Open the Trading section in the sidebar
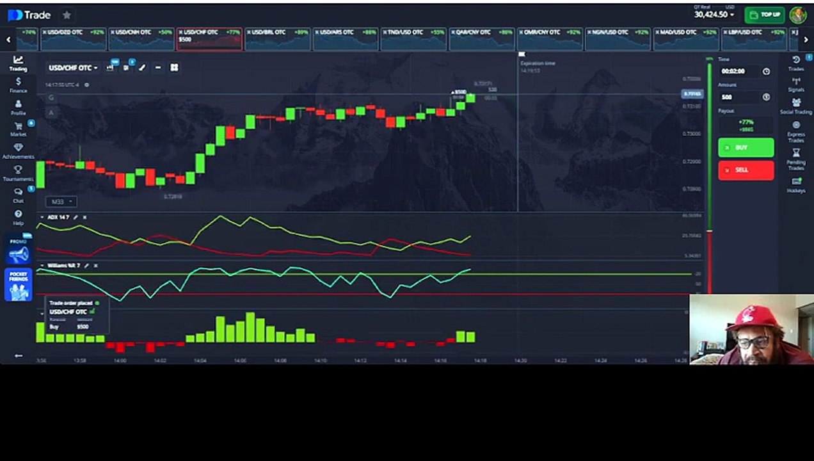Screen dimensions: 814x461 click(x=18, y=63)
